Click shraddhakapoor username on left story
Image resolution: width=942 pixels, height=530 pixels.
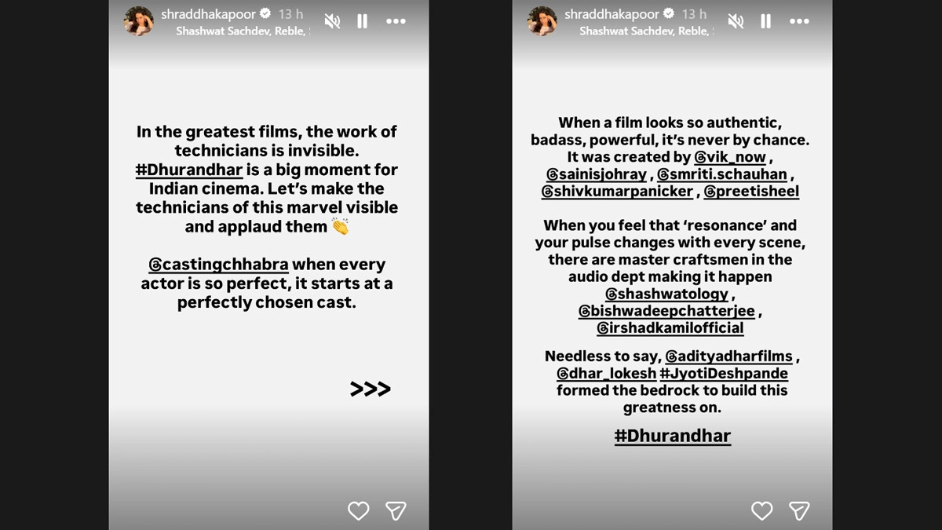208,14
